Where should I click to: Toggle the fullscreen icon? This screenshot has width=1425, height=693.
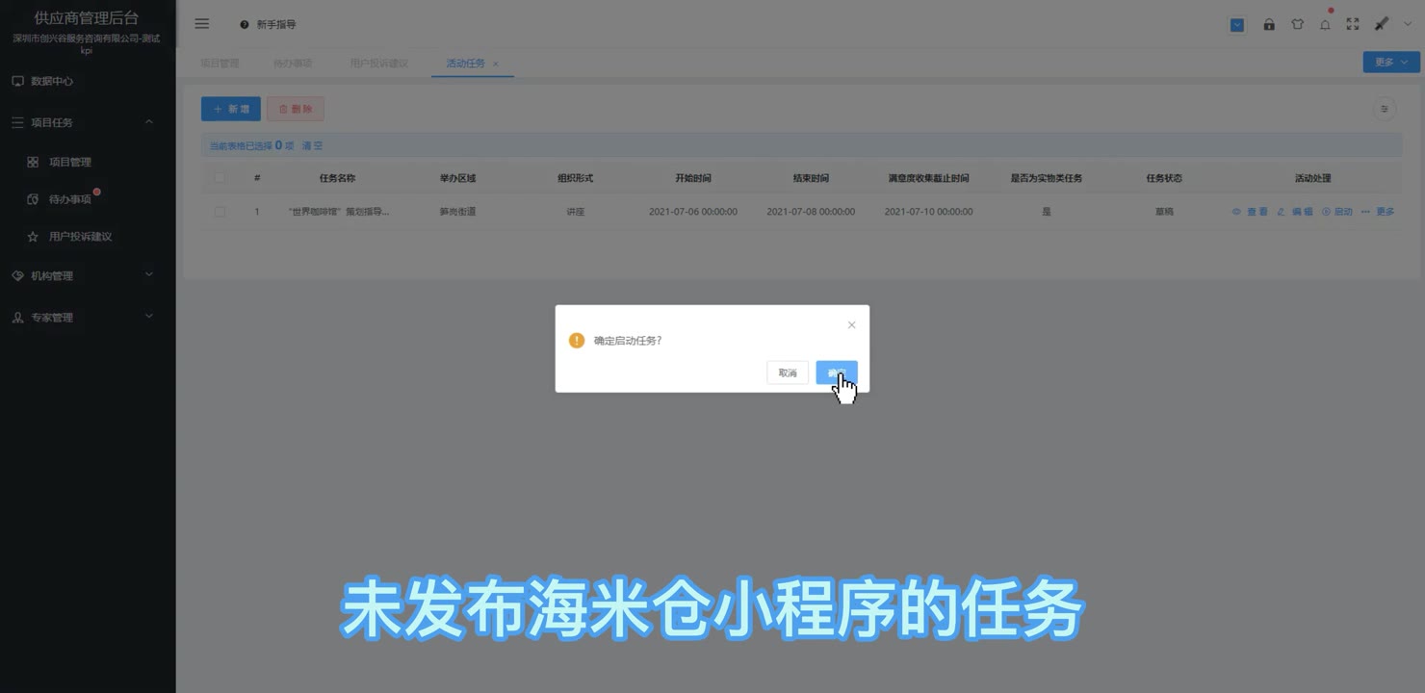pyautogui.click(x=1353, y=25)
